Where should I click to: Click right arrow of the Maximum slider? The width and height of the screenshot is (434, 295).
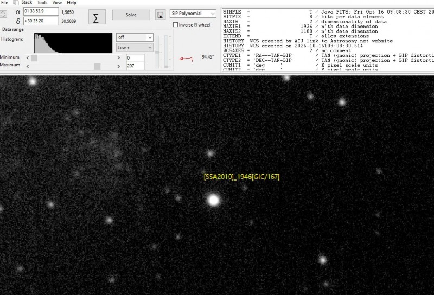tap(119, 66)
